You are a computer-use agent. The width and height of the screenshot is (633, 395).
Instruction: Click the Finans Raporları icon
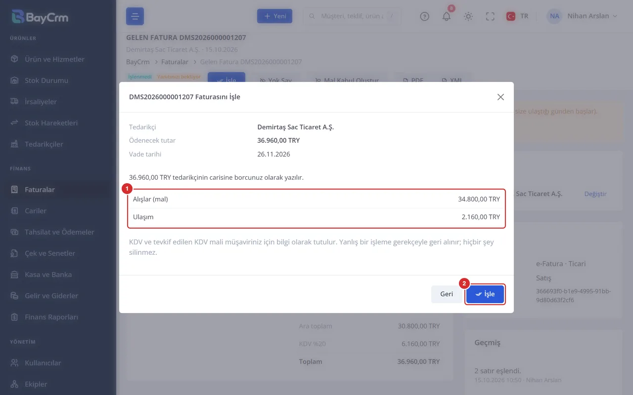[x=15, y=317]
